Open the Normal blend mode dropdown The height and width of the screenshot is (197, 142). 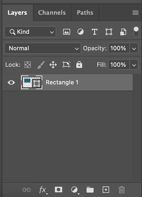(x=43, y=49)
